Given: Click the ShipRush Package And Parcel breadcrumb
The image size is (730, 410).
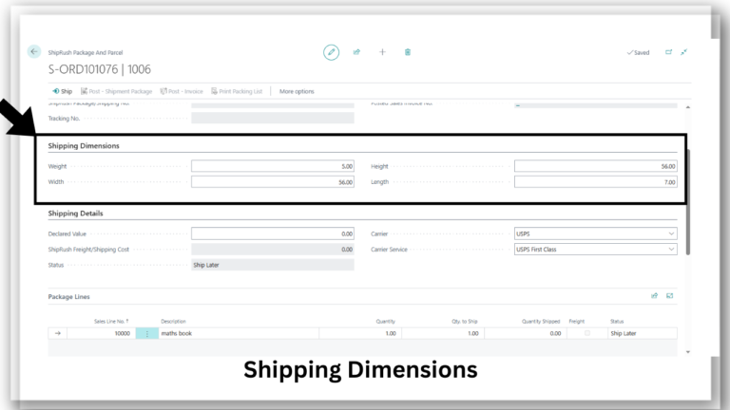Looking at the screenshot, I should pos(86,52).
